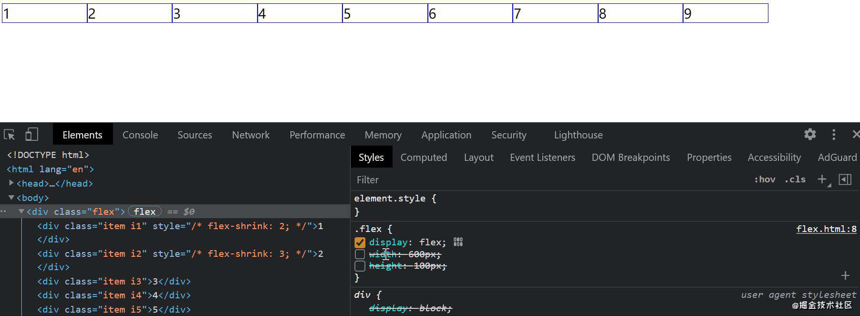This screenshot has width=860, height=316.
Task: Open the flexbox editor icon beside display: flex
Action: 458,242
